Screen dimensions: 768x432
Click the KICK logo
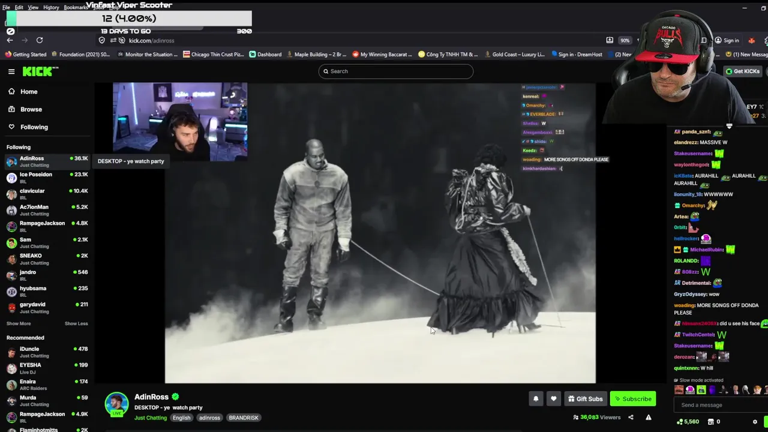coord(40,71)
